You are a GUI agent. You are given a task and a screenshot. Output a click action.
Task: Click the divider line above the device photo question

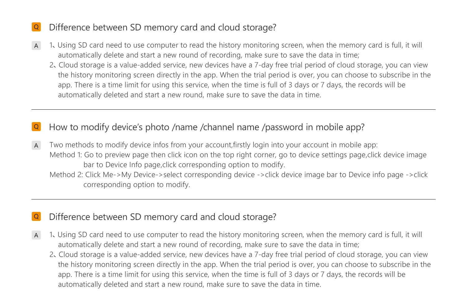[233, 109]
